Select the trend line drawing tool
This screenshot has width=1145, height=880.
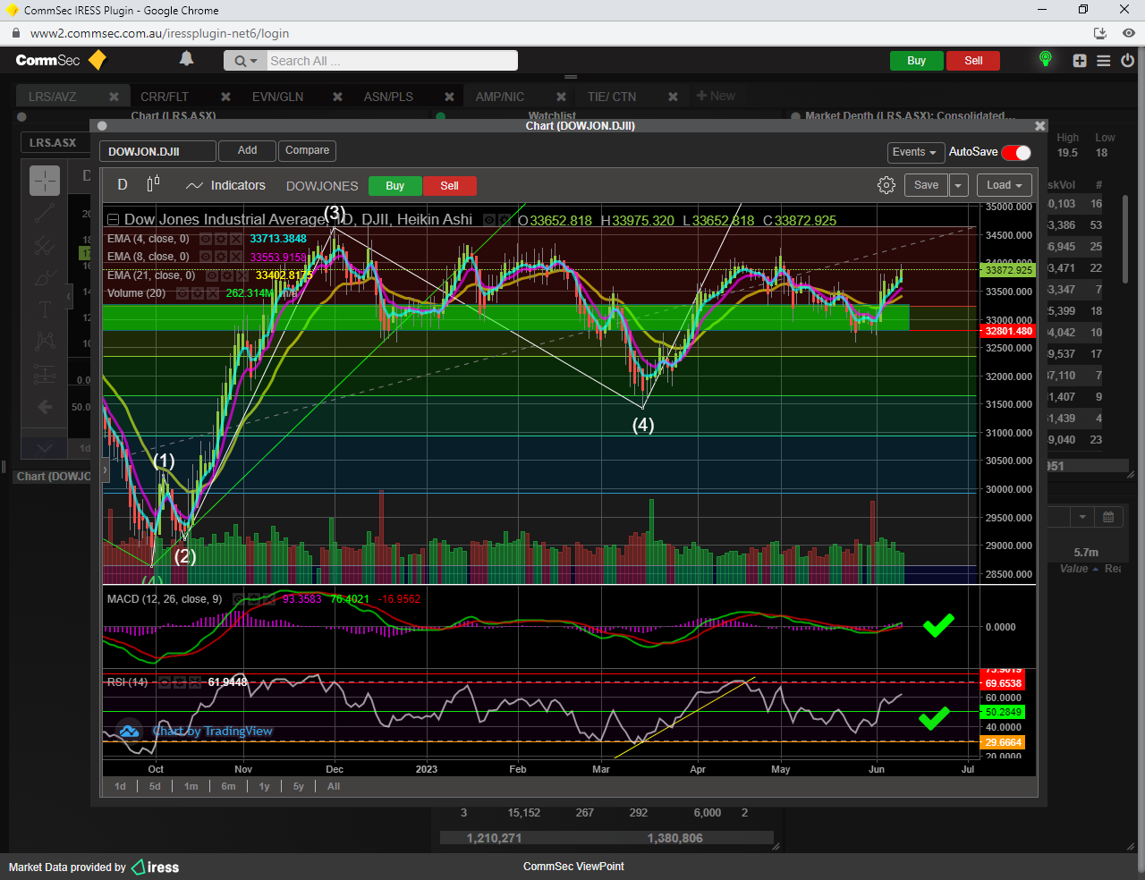(45, 213)
